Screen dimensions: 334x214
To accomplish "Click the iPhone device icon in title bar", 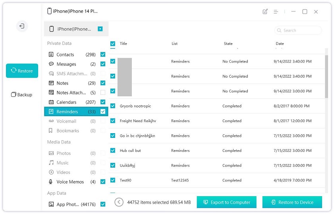I will [49, 11].
